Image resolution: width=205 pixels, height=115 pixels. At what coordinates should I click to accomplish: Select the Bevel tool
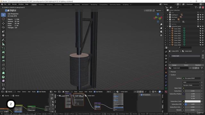[4, 61]
